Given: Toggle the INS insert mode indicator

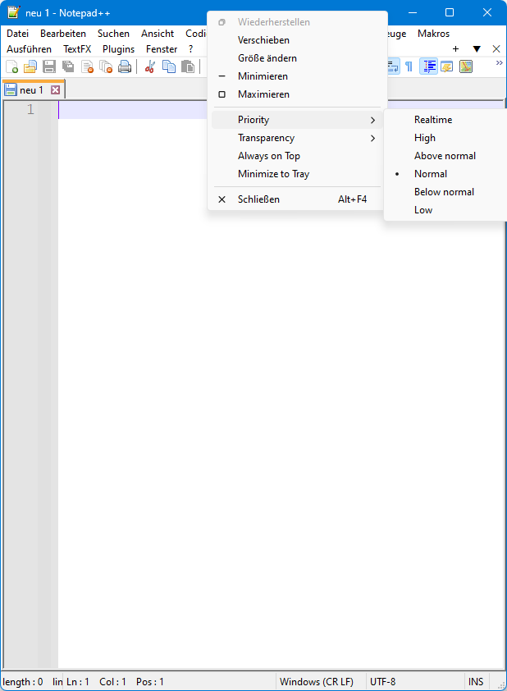Looking at the screenshot, I should [476, 682].
